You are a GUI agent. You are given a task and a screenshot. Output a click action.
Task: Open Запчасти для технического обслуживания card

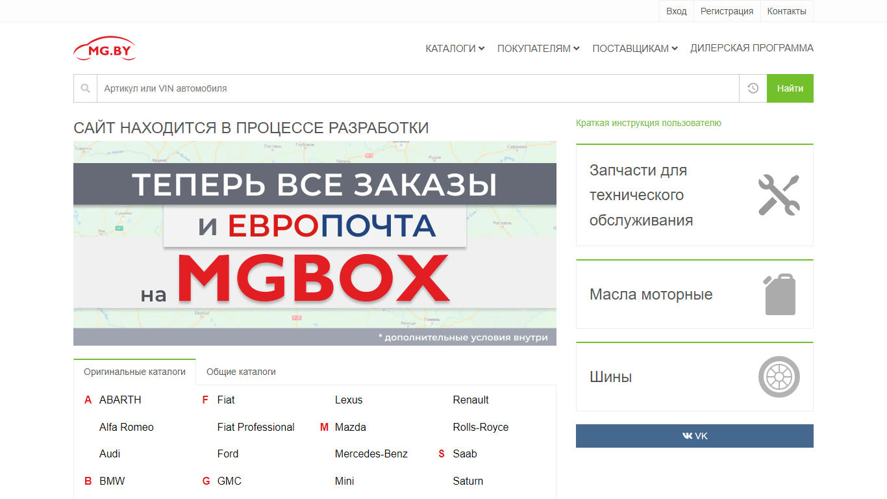695,195
